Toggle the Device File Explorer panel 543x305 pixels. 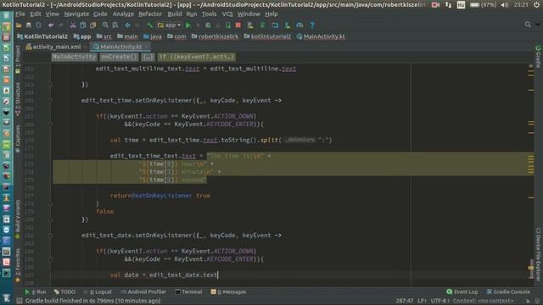[538, 254]
